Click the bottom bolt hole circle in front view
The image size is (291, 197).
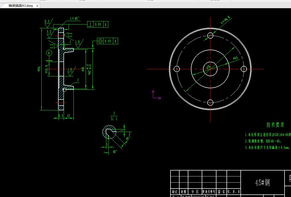click(x=210, y=102)
